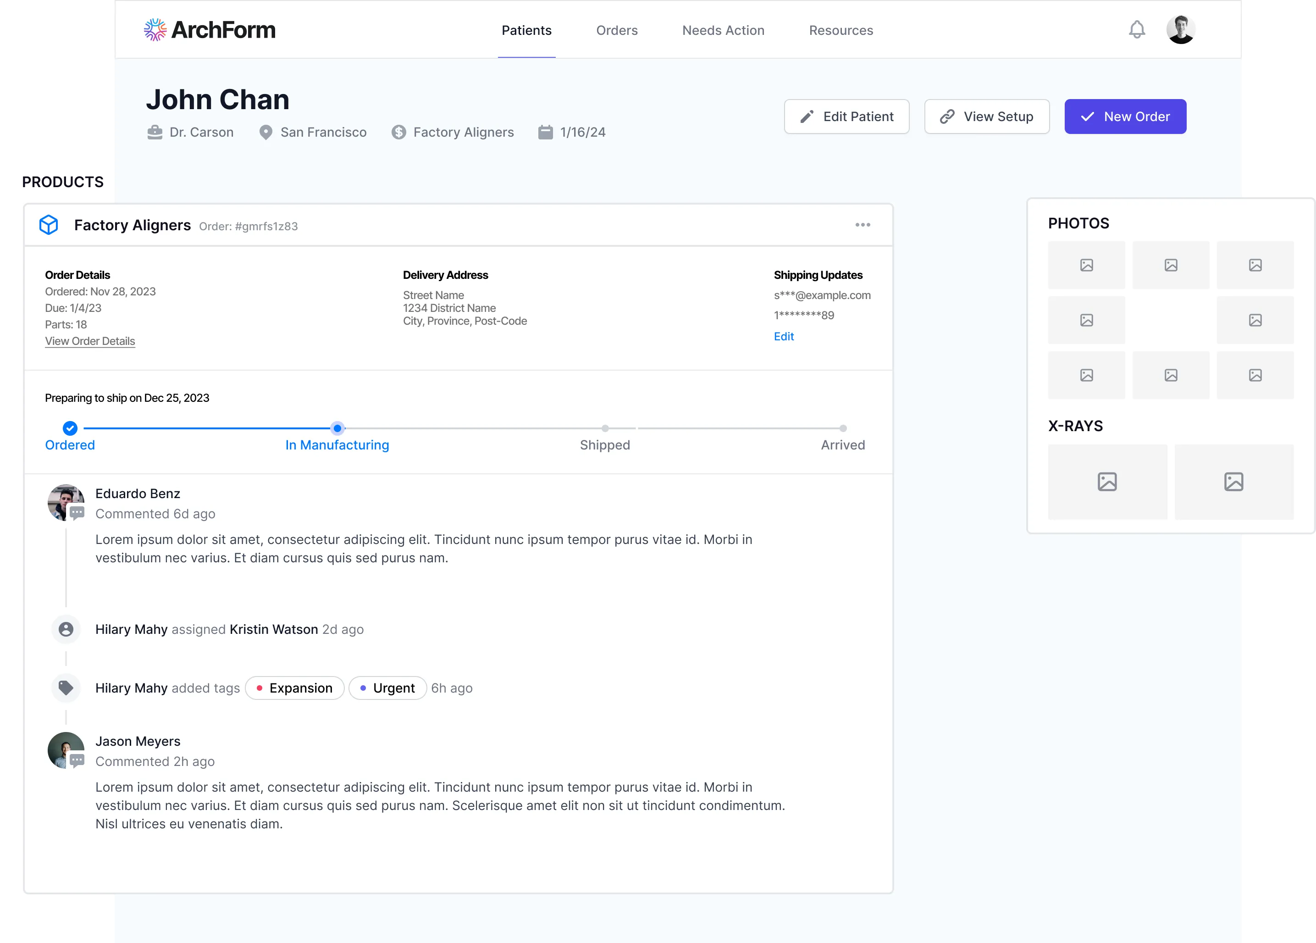Click the person icon on Kristin Watson assignment
Screen dimensions: 1316x943
point(66,629)
